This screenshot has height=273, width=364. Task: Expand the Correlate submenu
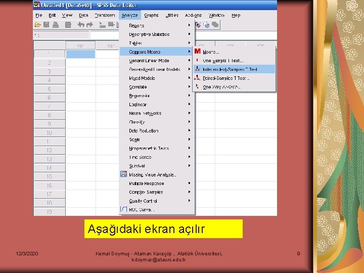coord(157,87)
